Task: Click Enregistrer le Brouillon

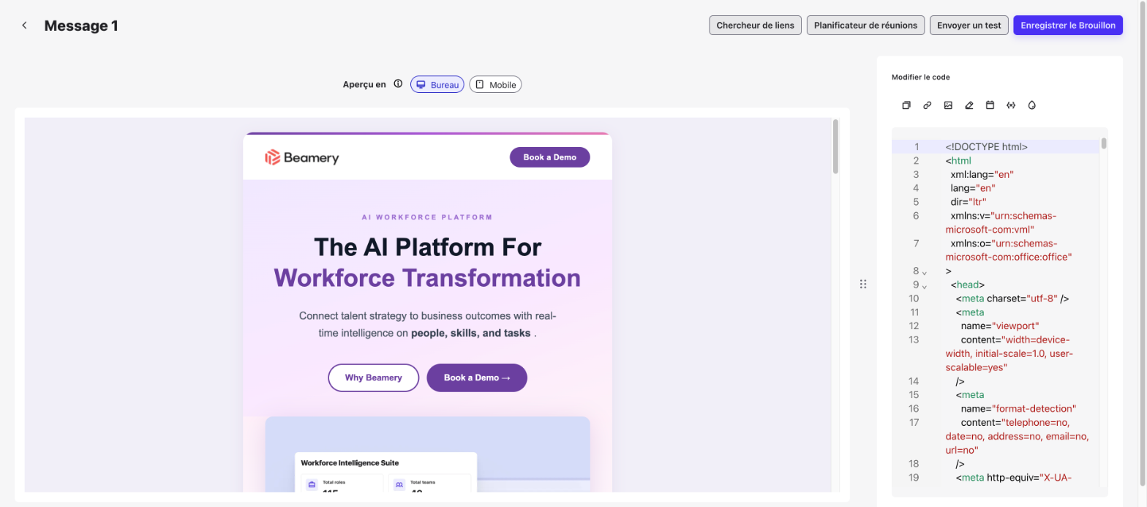Action: coord(1068,26)
